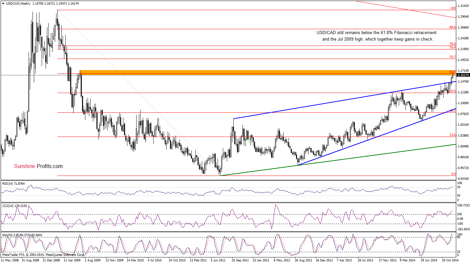
Task: Click the 1.26660 price scale label
Action: [463, 28]
